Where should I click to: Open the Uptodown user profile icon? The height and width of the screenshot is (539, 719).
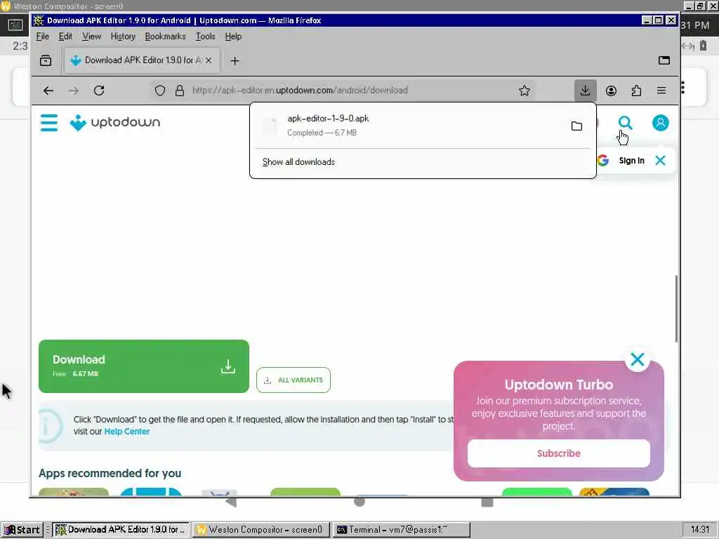(x=660, y=122)
